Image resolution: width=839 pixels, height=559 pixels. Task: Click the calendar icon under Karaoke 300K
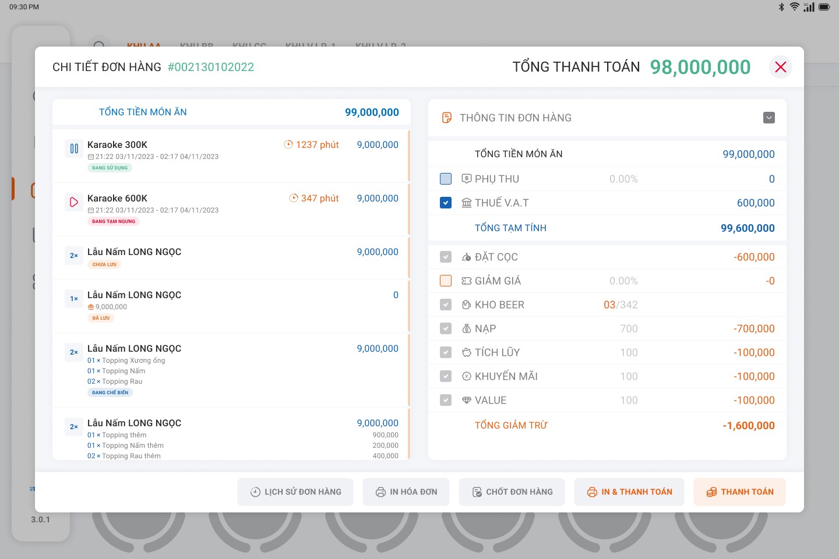point(91,157)
